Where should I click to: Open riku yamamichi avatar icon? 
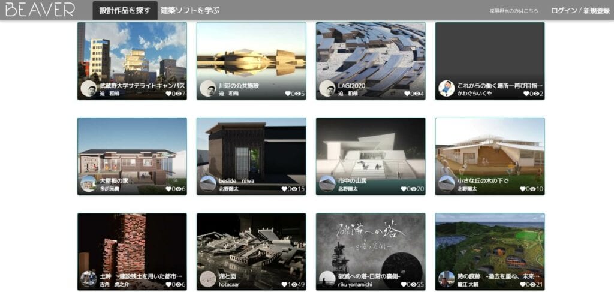point(327,279)
